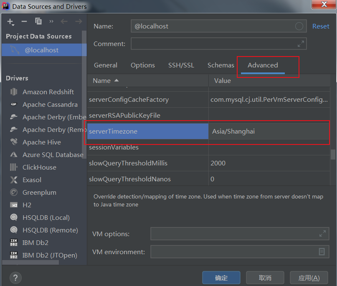This screenshot has width=337, height=286.
Task: Click the 应用(A) Apply button
Action: [x=309, y=278]
